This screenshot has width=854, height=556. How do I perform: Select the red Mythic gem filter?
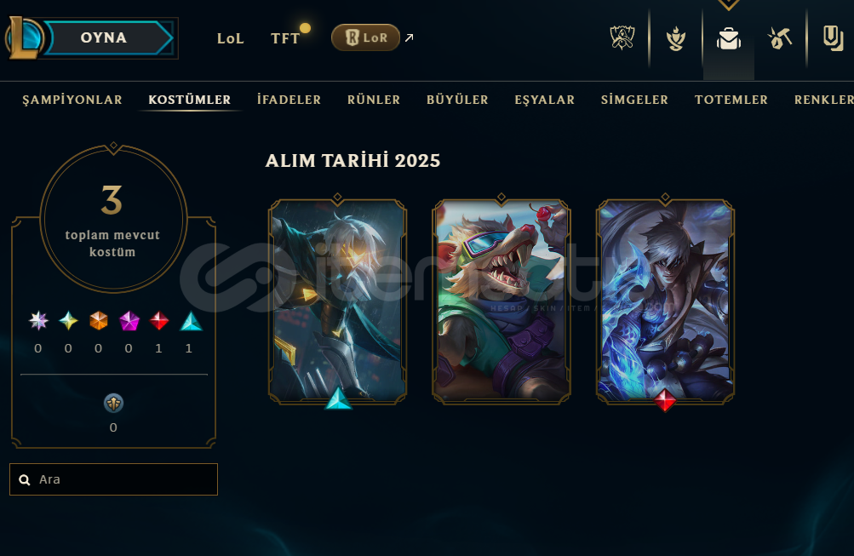coord(159,321)
